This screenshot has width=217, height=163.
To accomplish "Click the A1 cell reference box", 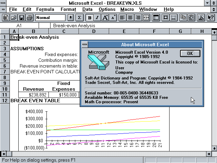I will pyautogui.click(x=19, y=26).
